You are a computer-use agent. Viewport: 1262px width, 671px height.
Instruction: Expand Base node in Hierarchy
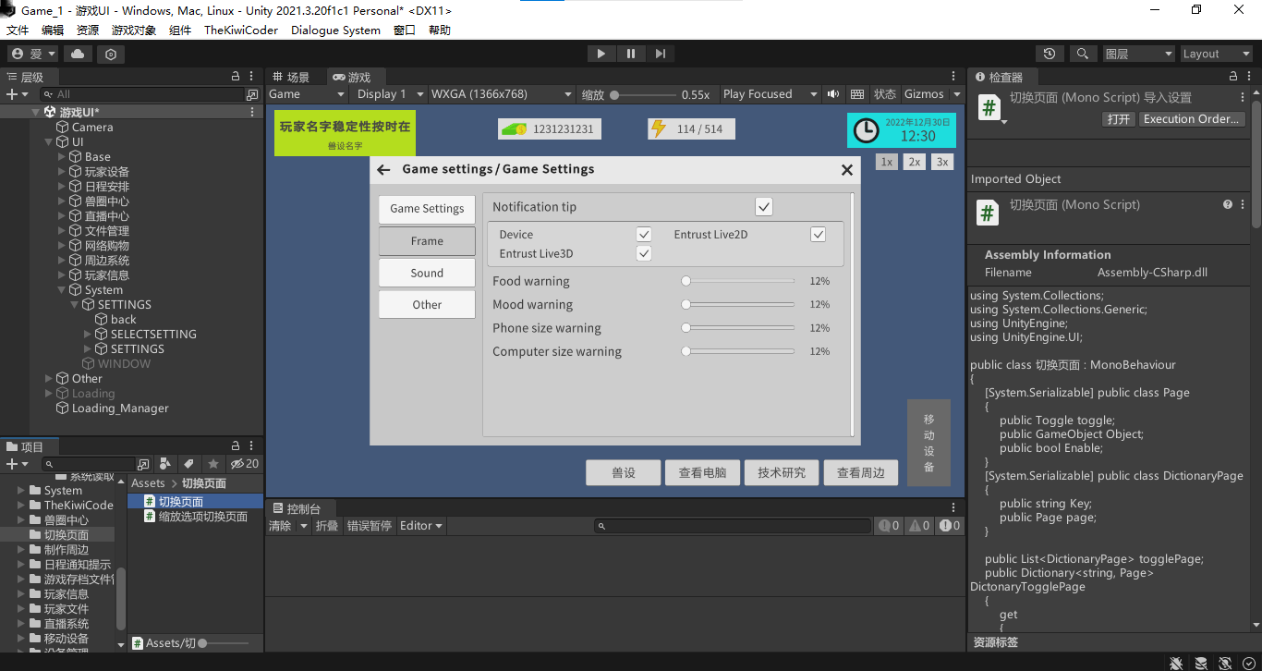point(62,156)
